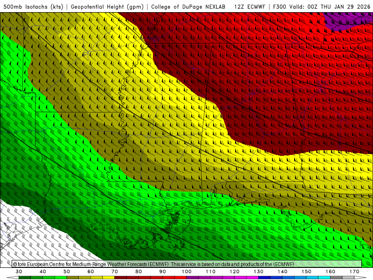
Task: Select the bright green swatch just below 50
Action: [61, 278]
